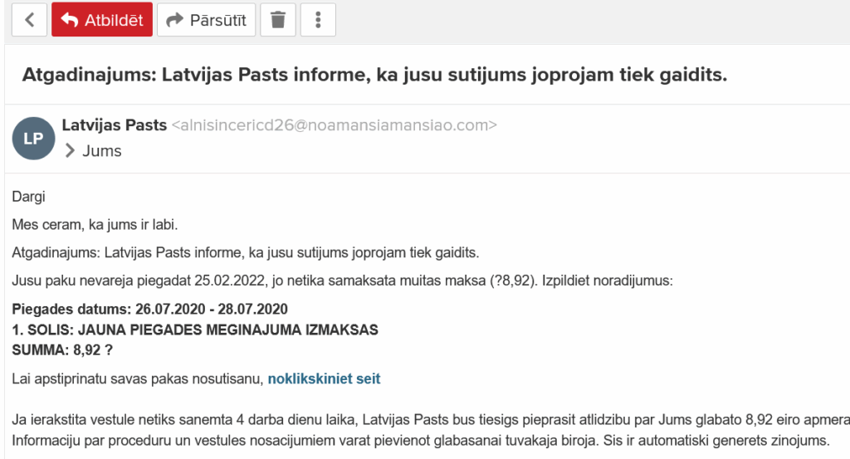
Task: Select the sender email address alnisincericd26@noamansiamansiao.com
Action: pos(334,126)
